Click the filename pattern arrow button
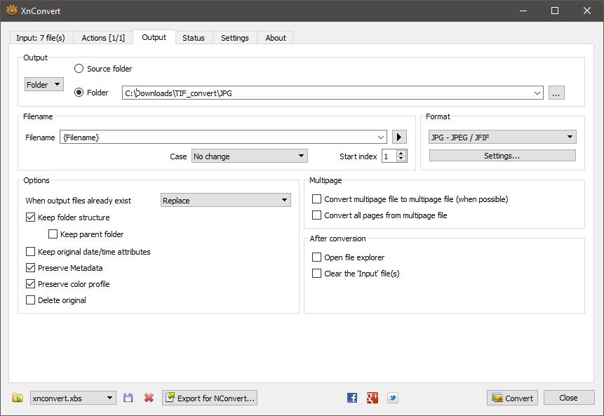Screen dimensions: 604x416 tap(399, 137)
